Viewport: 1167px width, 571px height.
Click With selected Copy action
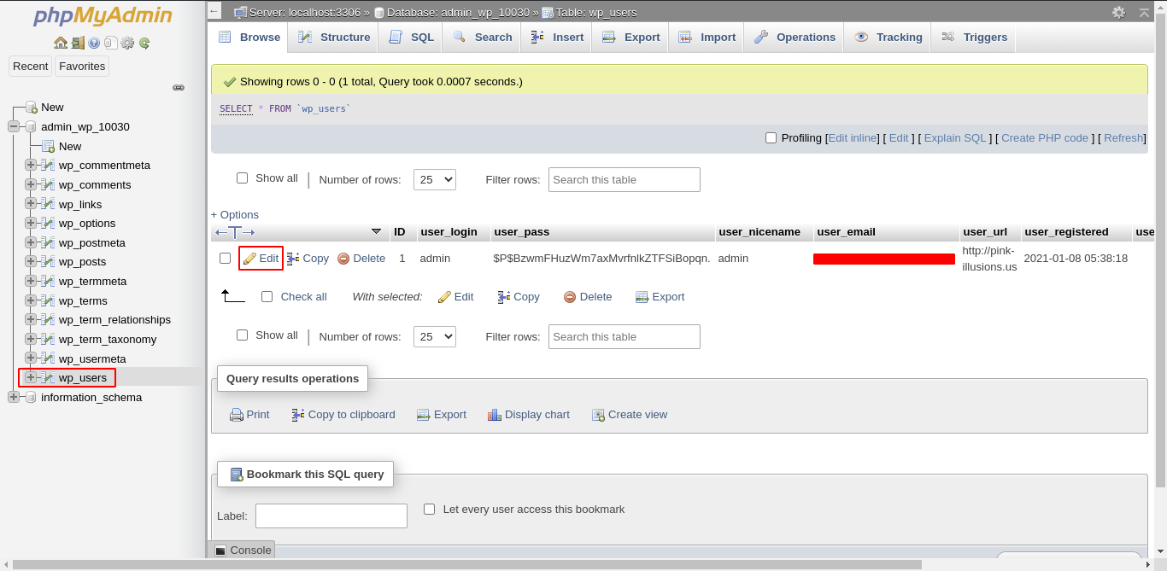tap(519, 297)
